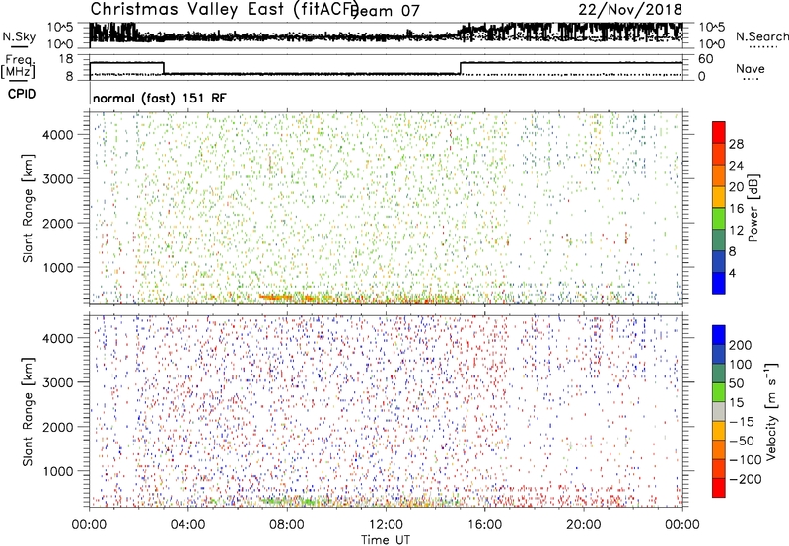Click the green near-range echo band in the velocity panel

(x=289, y=501)
